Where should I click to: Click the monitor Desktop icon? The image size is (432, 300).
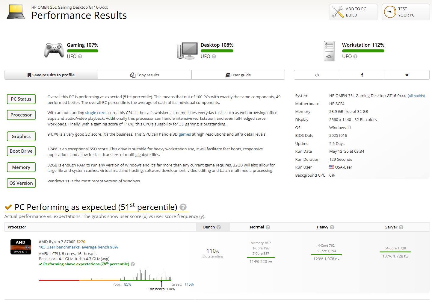[188, 51]
